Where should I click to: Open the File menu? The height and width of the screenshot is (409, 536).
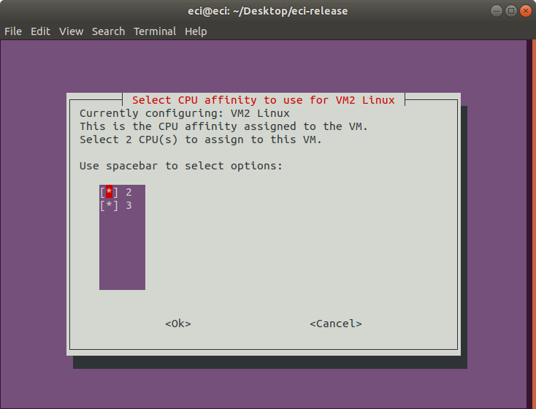13,31
